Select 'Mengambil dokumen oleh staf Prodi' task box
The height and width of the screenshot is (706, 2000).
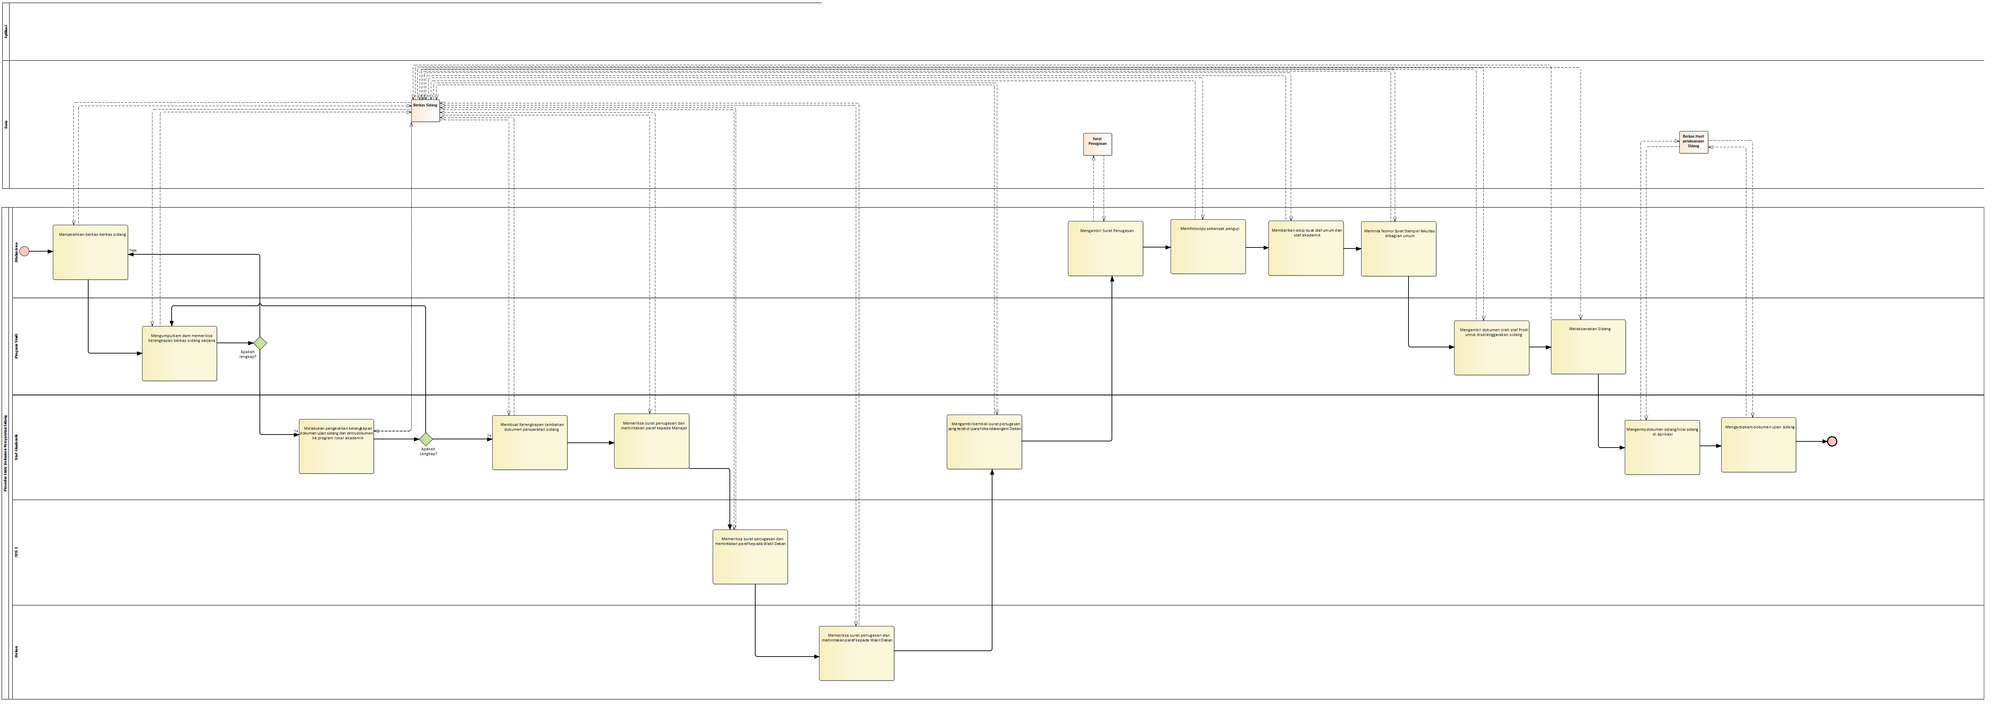[x=1492, y=348]
